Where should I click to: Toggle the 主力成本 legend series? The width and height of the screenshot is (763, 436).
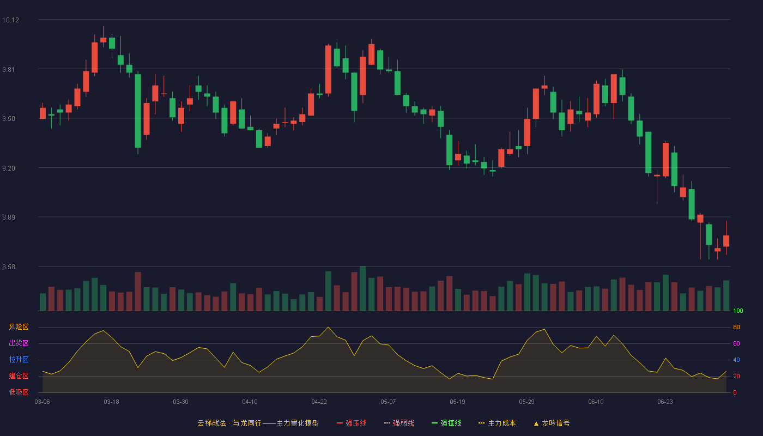pos(497,423)
